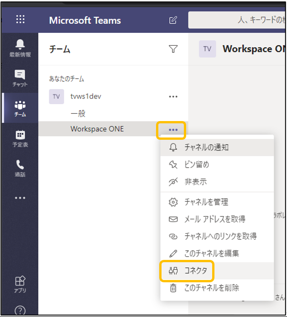Open the 通話 phone icon
Image resolution: width=287 pixels, height=317 pixels.
click(x=20, y=169)
